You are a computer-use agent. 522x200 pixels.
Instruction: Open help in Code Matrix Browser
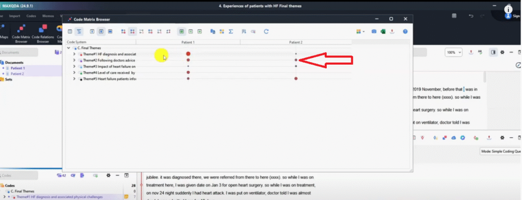click(405, 32)
